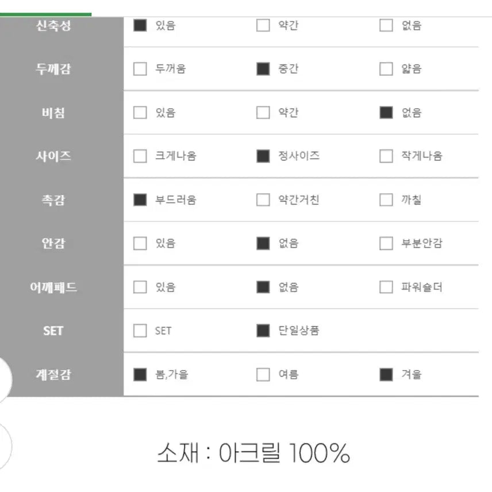Uncheck the 단일상품 checkbox

point(263,330)
